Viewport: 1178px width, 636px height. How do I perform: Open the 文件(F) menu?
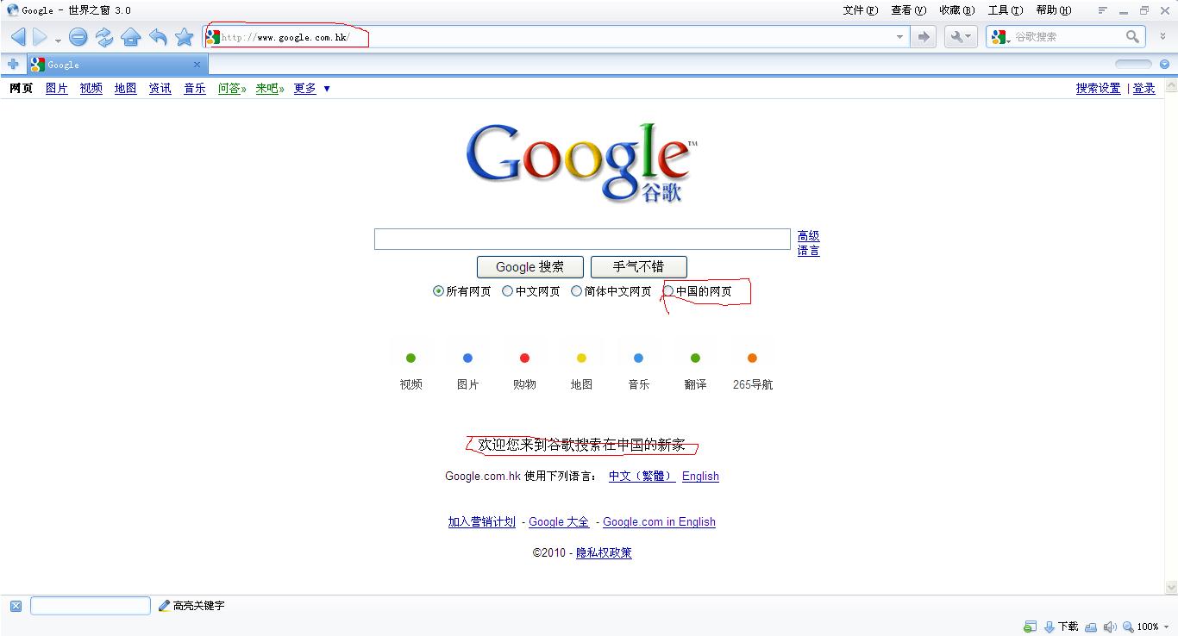(x=860, y=10)
